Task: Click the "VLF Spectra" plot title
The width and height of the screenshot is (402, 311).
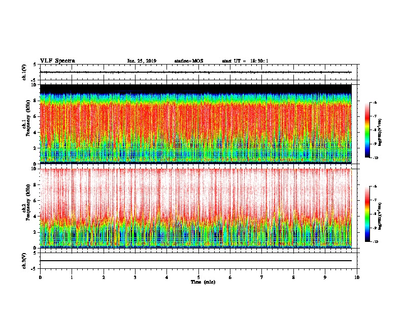Action: [x=57, y=60]
